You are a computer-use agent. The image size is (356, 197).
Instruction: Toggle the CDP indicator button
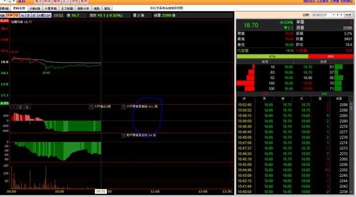click(48, 15)
